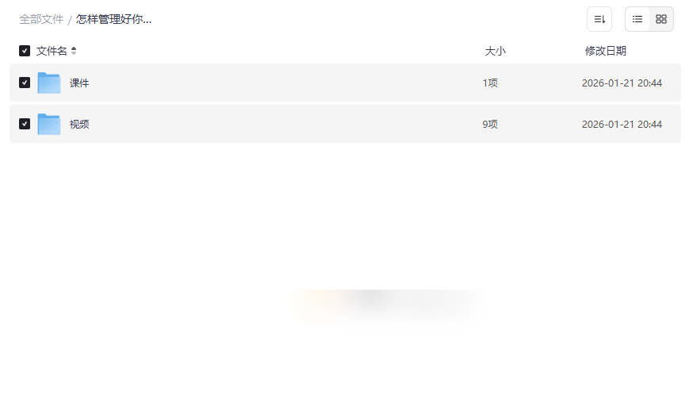Click the 视频 folder icon
The image size is (693, 408).
pyautogui.click(x=49, y=124)
